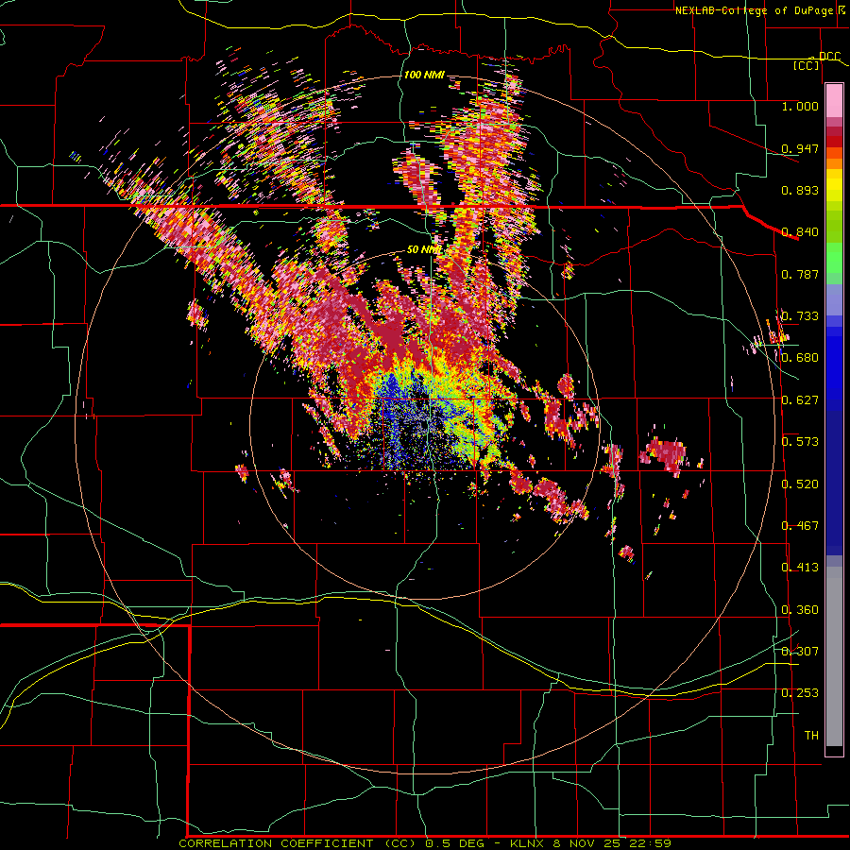Pick the pink segment of the color bar

click(x=834, y=100)
